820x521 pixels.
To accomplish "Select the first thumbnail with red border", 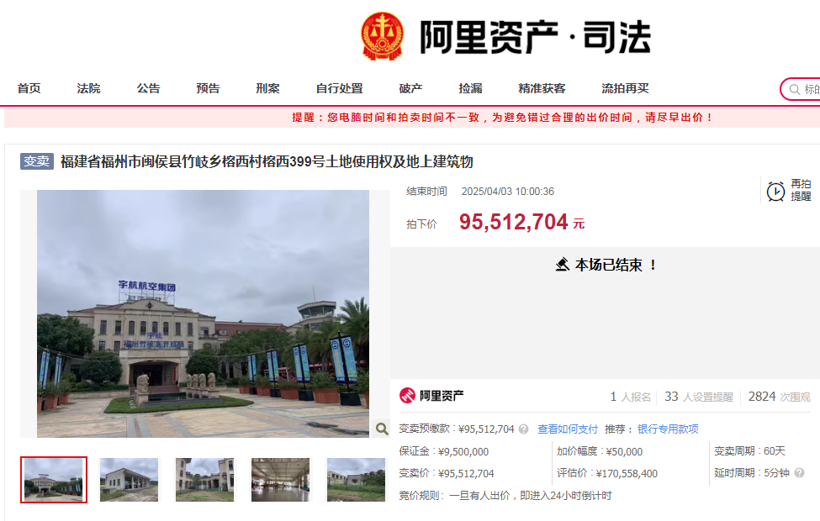I will pos(54,480).
